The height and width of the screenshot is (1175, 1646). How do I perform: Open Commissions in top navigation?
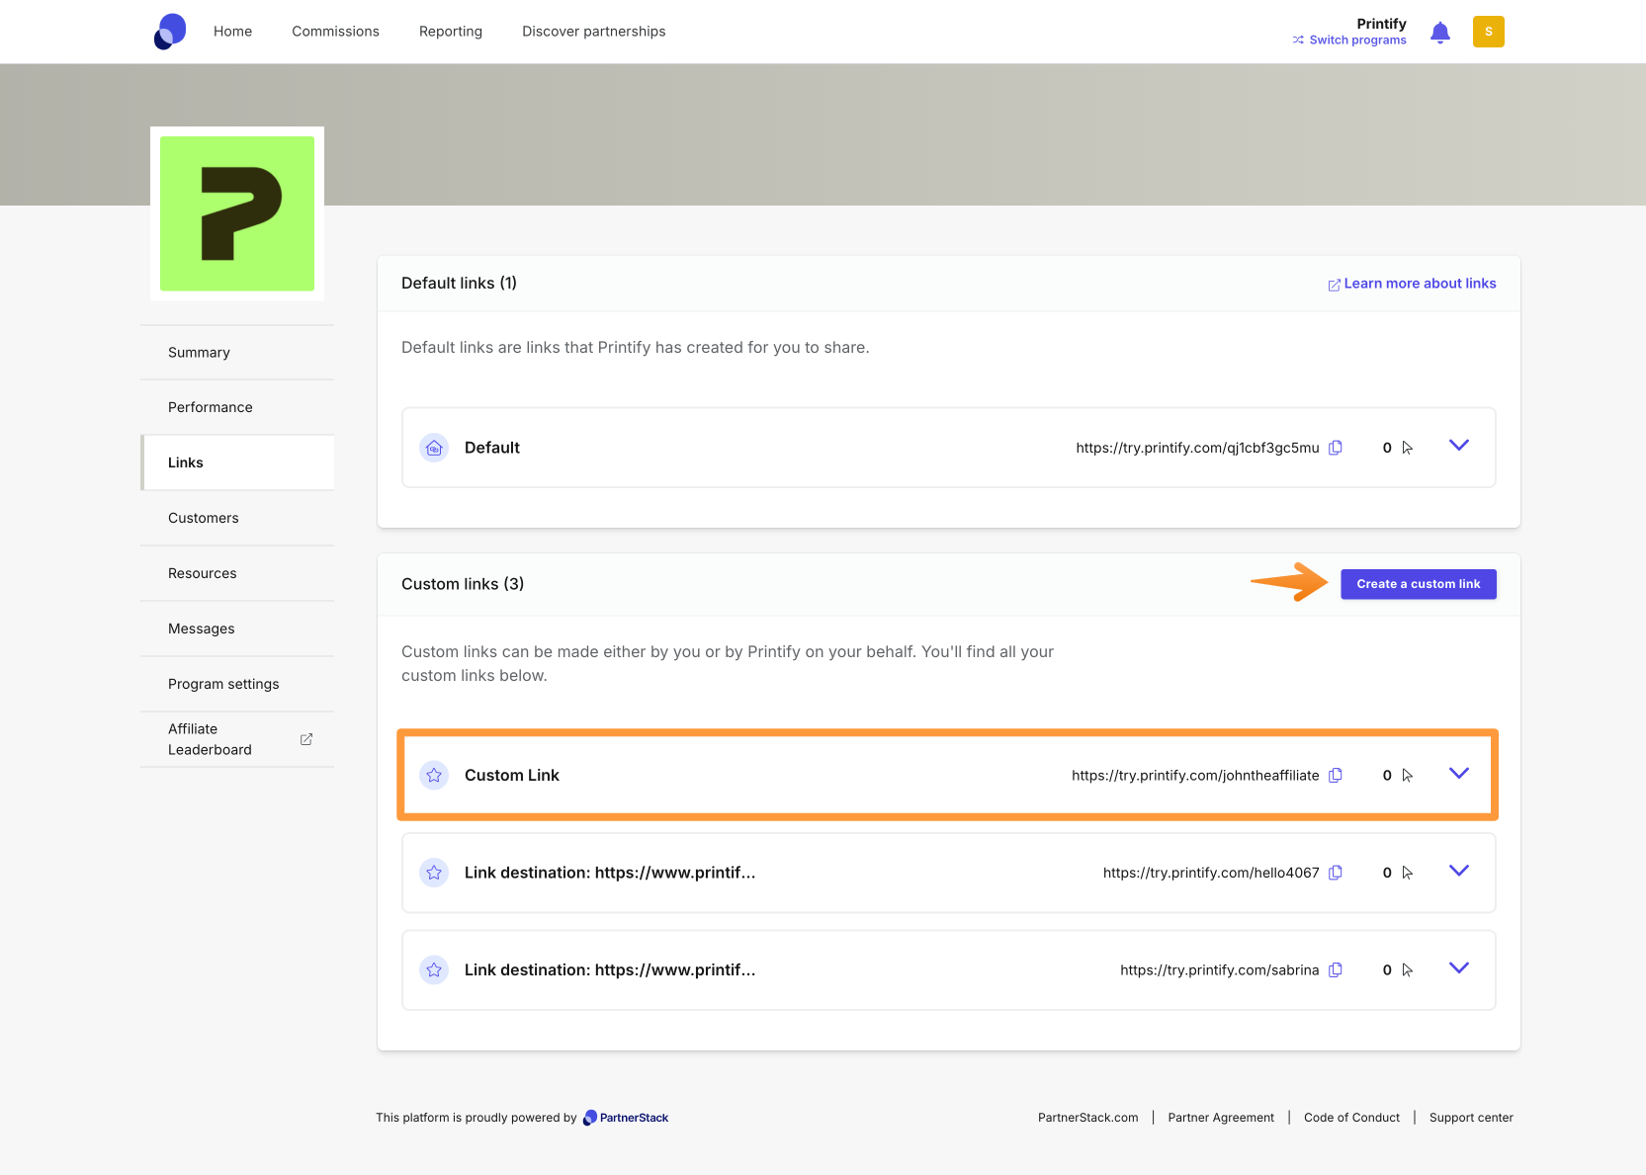click(x=335, y=32)
